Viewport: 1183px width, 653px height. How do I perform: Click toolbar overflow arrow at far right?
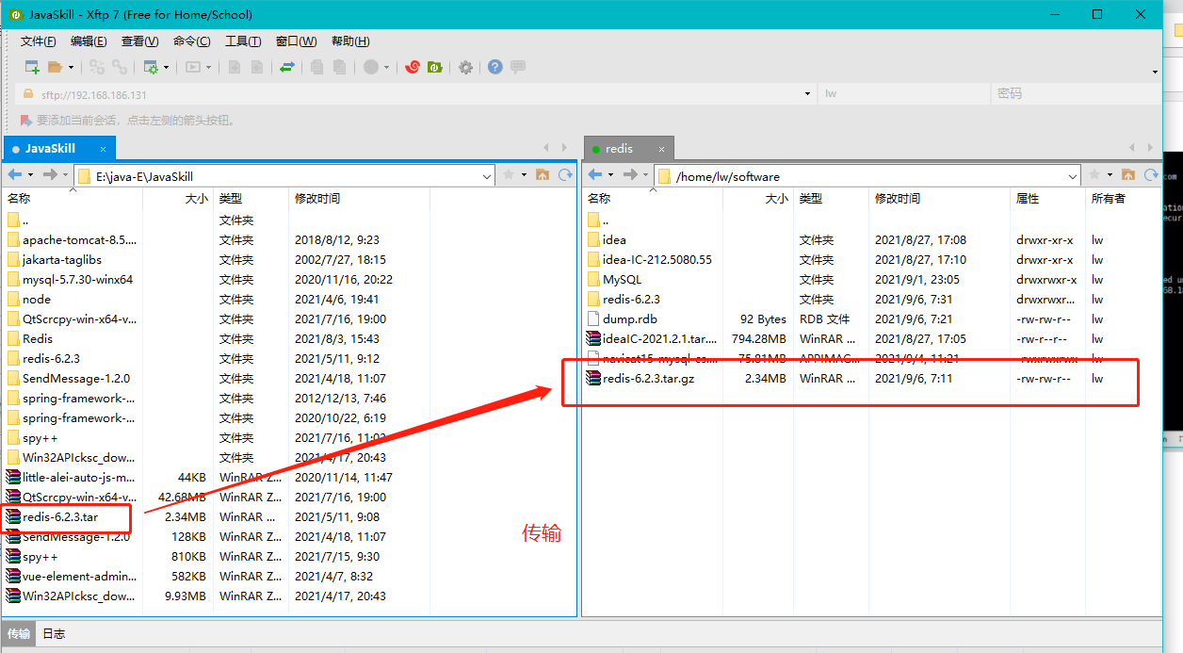(1155, 72)
